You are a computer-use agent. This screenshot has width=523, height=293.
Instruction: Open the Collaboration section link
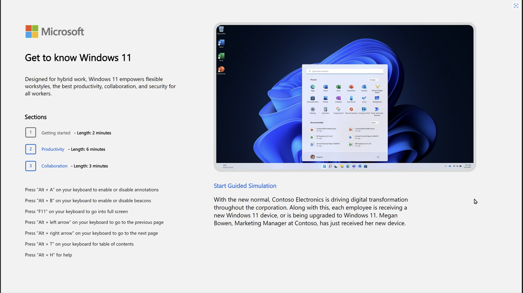[54, 166]
